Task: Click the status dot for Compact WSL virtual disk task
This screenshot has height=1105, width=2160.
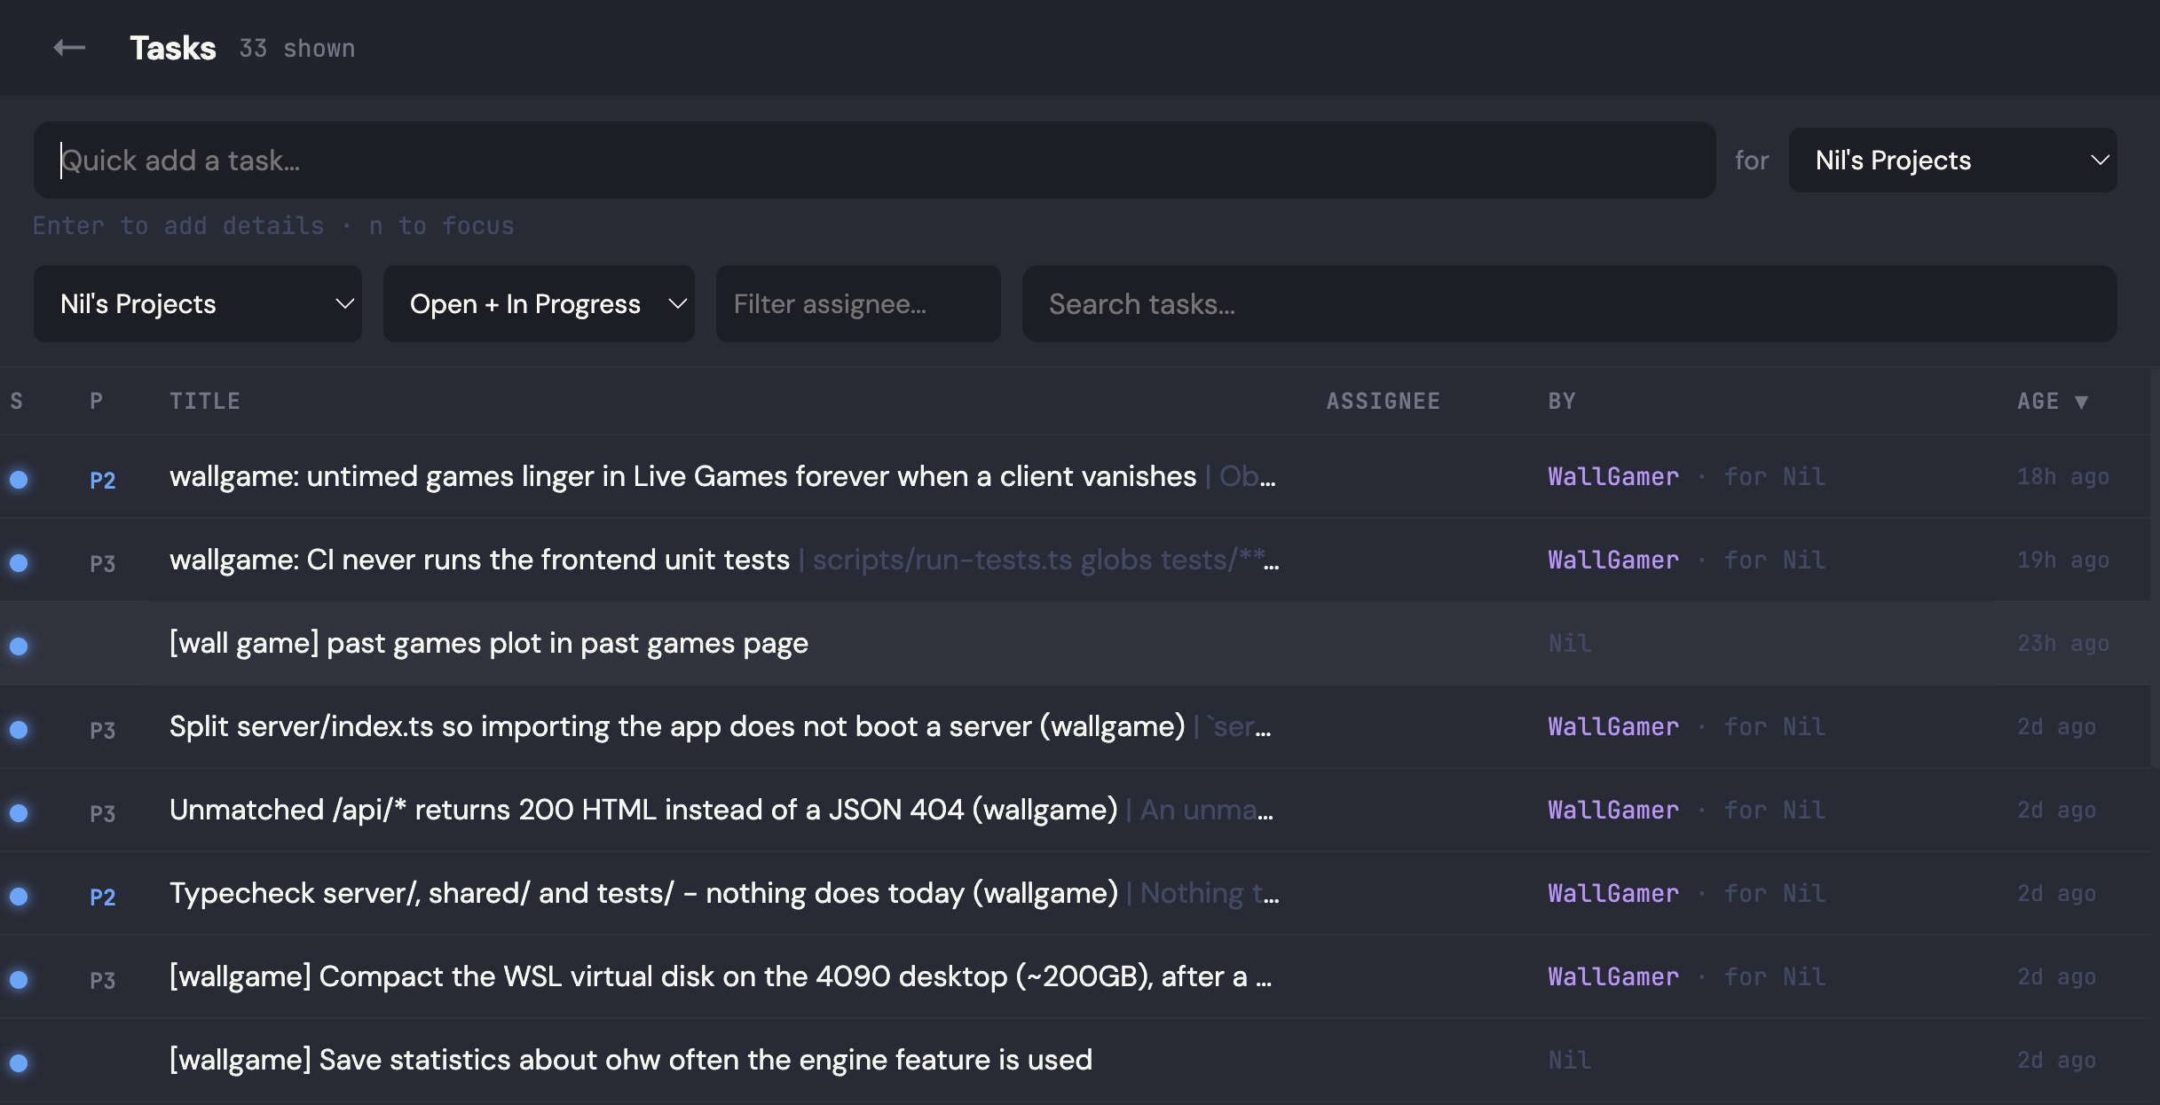Action: point(19,980)
